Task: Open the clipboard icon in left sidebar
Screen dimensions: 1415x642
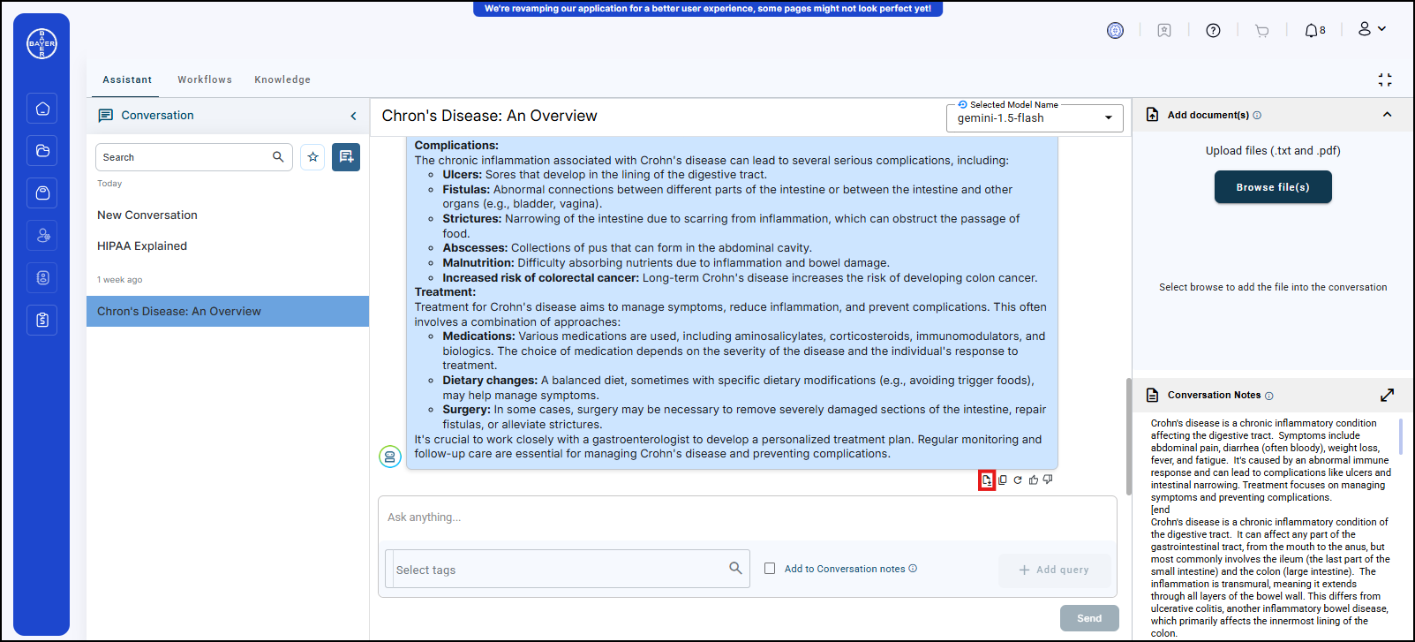Action: (41, 321)
